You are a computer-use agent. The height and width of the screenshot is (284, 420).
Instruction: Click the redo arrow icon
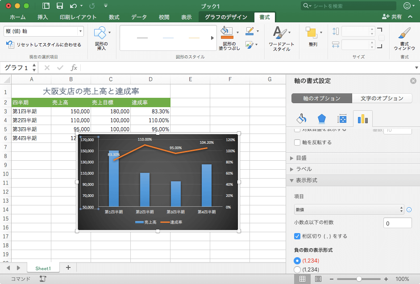[x=92, y=6]
